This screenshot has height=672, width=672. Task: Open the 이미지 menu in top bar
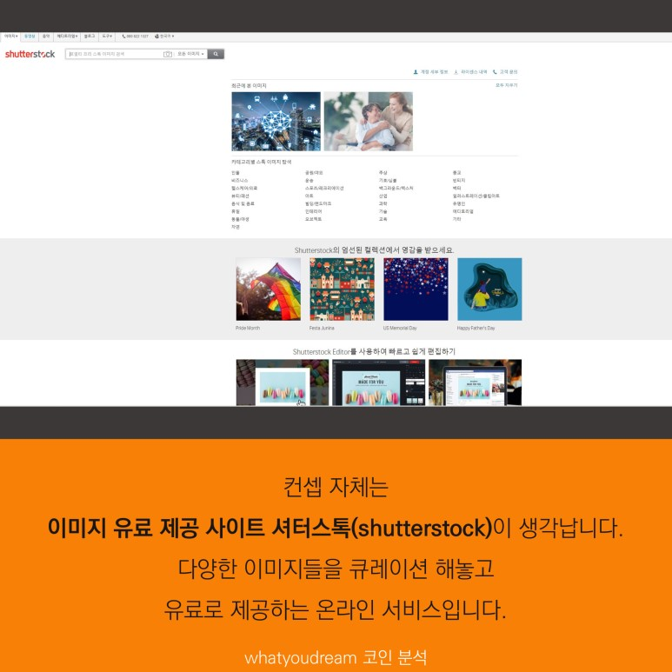[10, 37]
